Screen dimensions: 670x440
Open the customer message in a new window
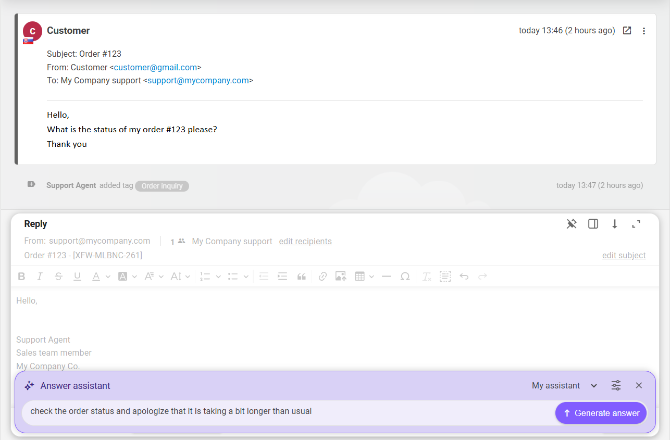coord(627,30)
